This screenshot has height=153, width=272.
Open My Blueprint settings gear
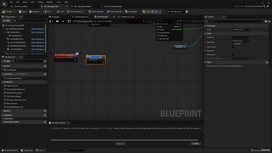coord(45,61)
